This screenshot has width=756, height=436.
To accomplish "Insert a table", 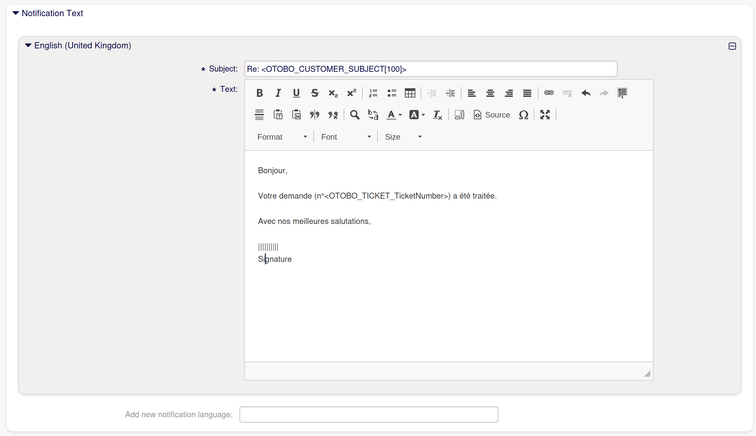I will (x=410, y=93).
